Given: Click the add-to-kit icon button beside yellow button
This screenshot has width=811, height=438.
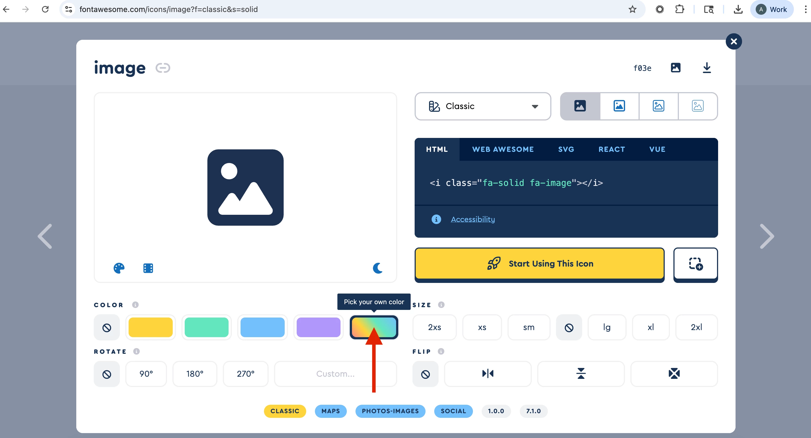Looking at the screenshot, I should coord(695,264).
